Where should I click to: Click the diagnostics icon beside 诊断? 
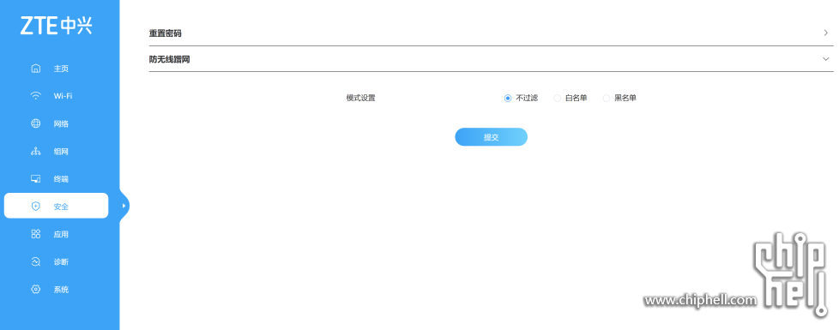(36, 262)
